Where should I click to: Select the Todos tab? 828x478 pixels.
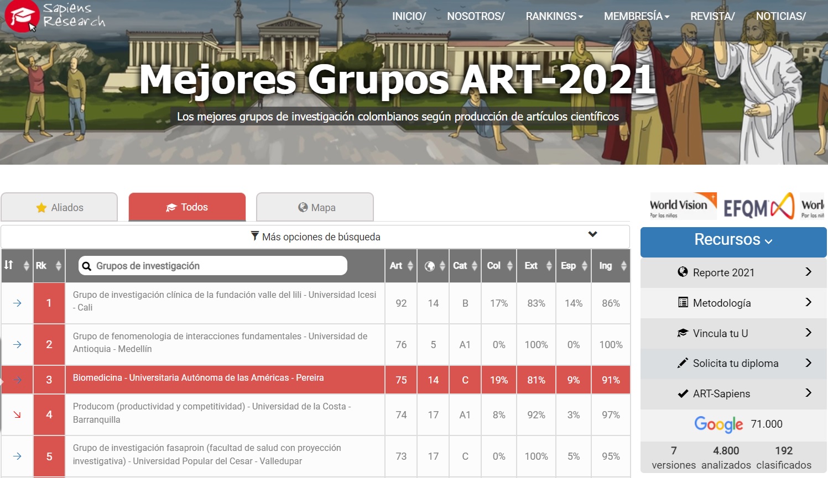point(187,207)
